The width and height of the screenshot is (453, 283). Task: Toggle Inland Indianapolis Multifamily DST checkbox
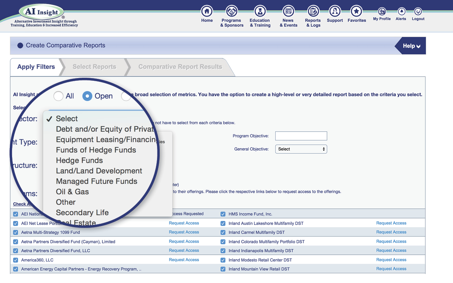point(223,251)
